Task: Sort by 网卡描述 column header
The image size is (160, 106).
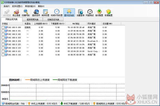Action: coord(94,24)
